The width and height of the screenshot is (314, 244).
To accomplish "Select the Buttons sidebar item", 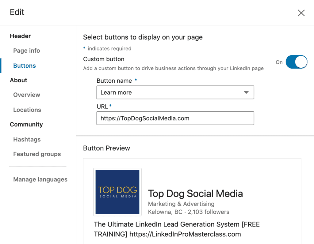I will [x=25, y=66].
